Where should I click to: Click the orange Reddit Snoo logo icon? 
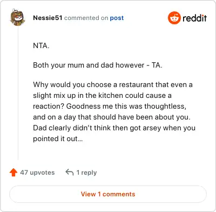pos(174,18)
